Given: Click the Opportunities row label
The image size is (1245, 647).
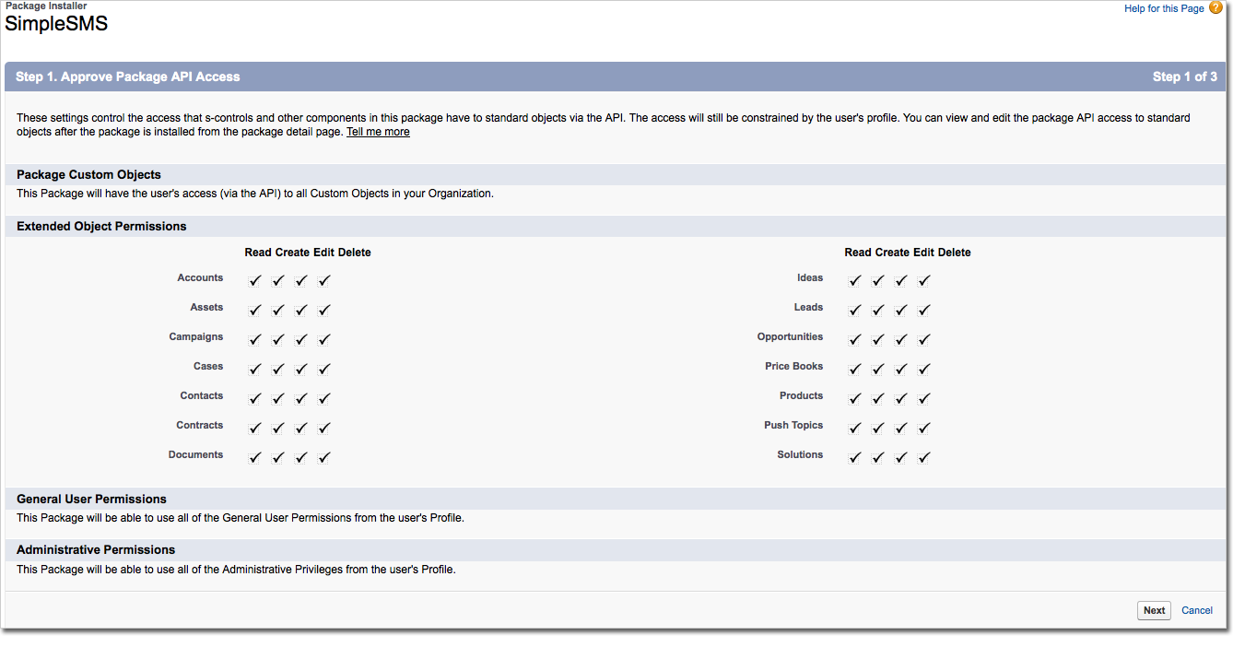Looking at the screenshot, I should (x=790, y=336).
